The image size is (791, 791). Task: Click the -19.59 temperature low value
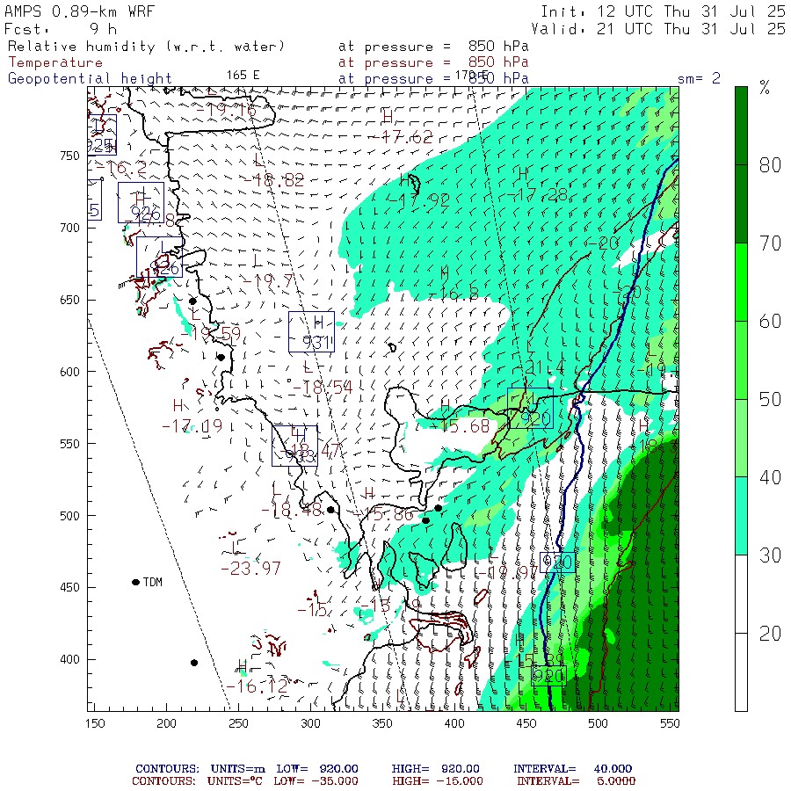210,334
